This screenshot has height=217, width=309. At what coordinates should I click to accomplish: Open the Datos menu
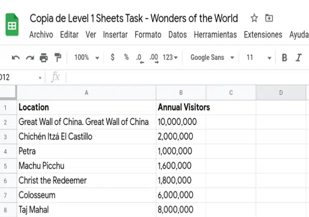(177, 35)
